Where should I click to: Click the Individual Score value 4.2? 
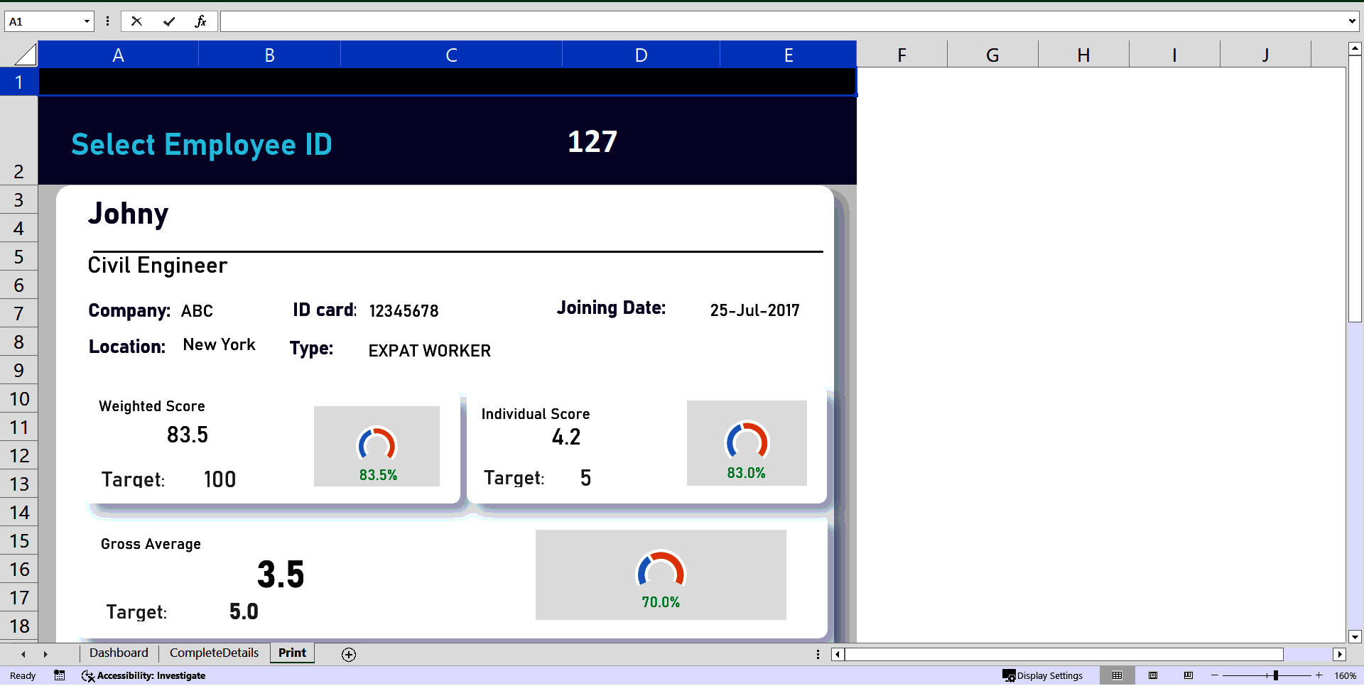[x=566, y=437]
